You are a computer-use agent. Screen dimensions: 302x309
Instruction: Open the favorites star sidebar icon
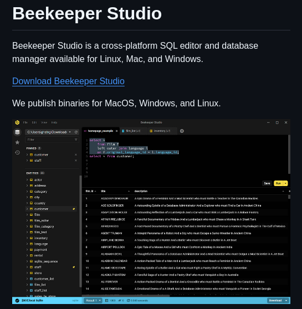17,142
